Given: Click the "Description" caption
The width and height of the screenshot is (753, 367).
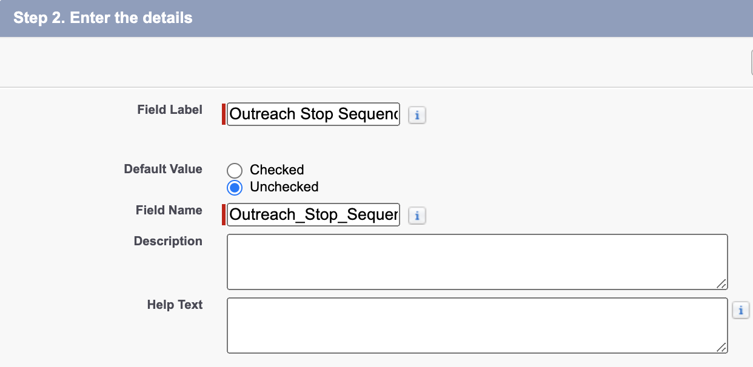Looking at the screenshot, I should 168,241.
